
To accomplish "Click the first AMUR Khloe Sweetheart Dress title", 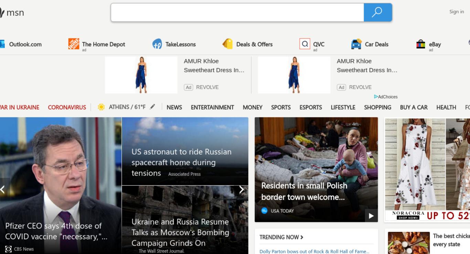I will [214, 66].
